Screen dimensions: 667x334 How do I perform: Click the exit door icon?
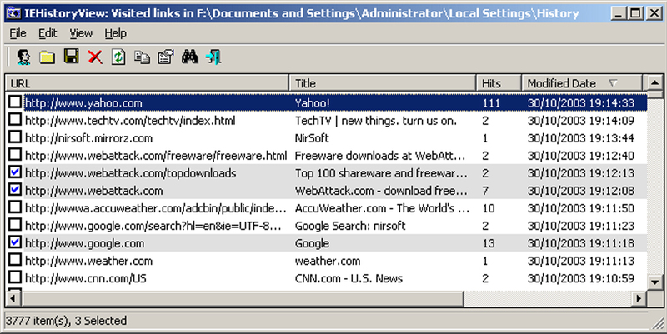(213, 57)
